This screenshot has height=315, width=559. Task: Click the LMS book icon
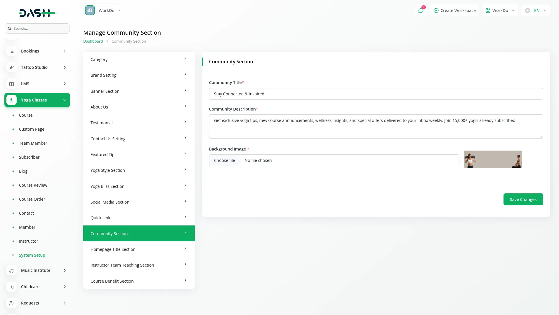[11, 84]
